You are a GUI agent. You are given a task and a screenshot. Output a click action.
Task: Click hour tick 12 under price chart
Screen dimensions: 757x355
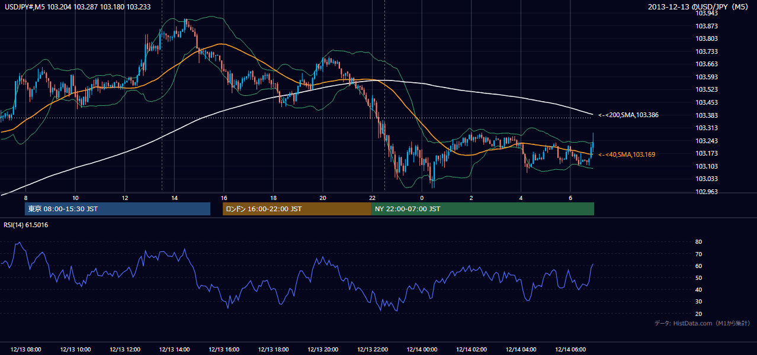[x=125, y=198]
